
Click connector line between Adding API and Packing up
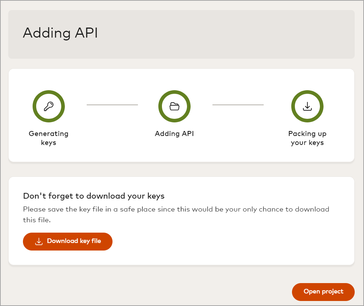(x=238, y=105)
